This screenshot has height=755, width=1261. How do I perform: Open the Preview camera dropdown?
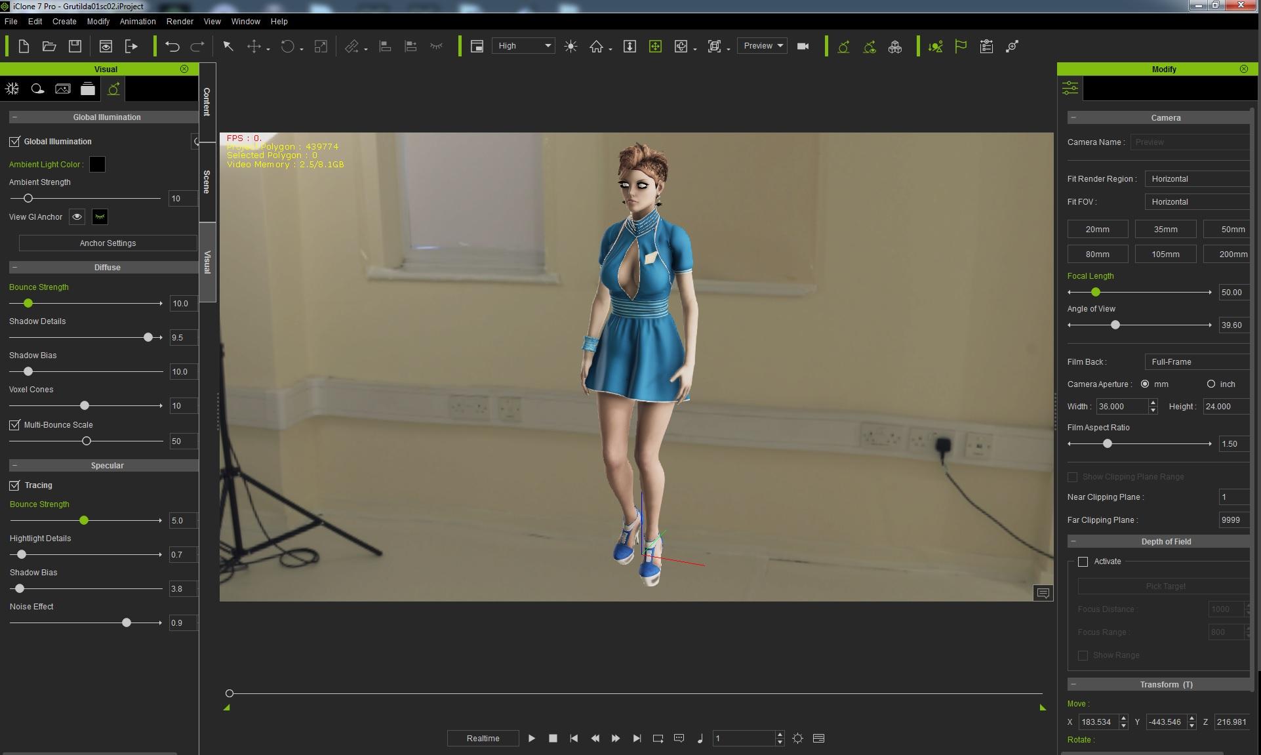tap(762, 46)
